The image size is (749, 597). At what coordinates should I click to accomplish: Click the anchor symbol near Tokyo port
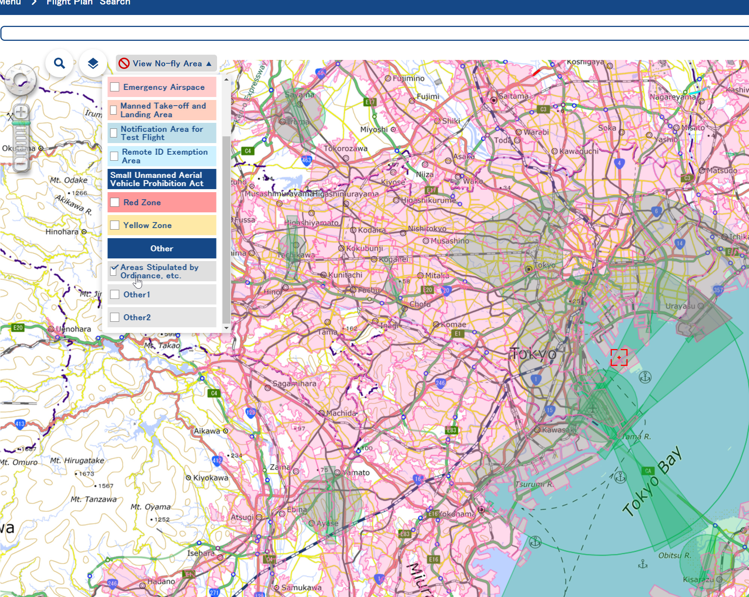tap(645, 377)
